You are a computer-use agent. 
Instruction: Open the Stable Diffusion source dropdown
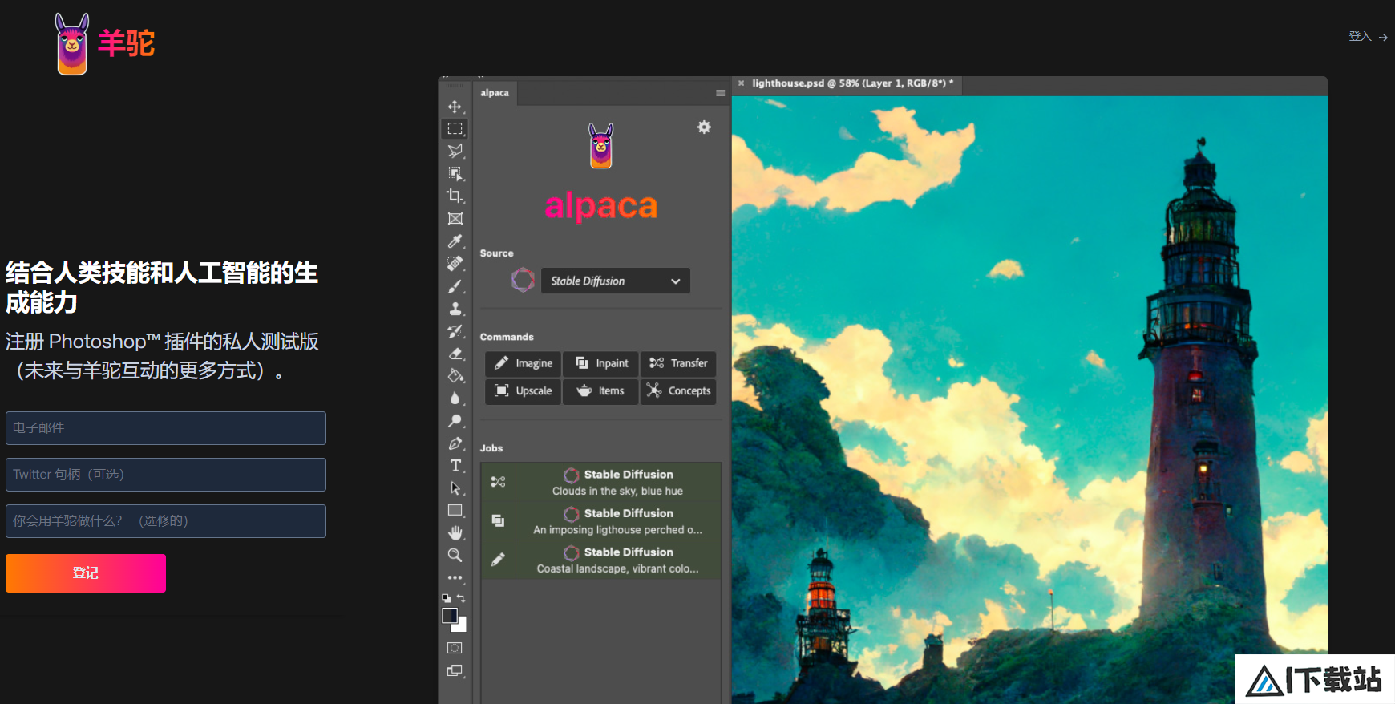click(615, 281)
